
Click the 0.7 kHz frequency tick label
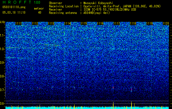[x=2, y=90]
